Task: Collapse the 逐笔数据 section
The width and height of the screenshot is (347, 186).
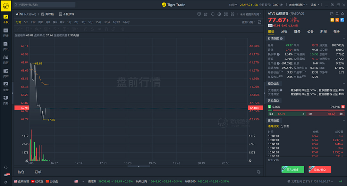Action: [x=344, y=120]
